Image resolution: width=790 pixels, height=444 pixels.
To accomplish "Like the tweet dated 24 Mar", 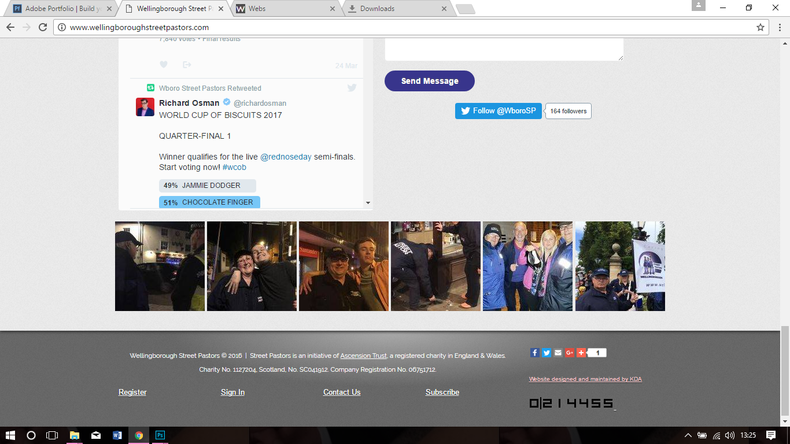I will 164,65.
